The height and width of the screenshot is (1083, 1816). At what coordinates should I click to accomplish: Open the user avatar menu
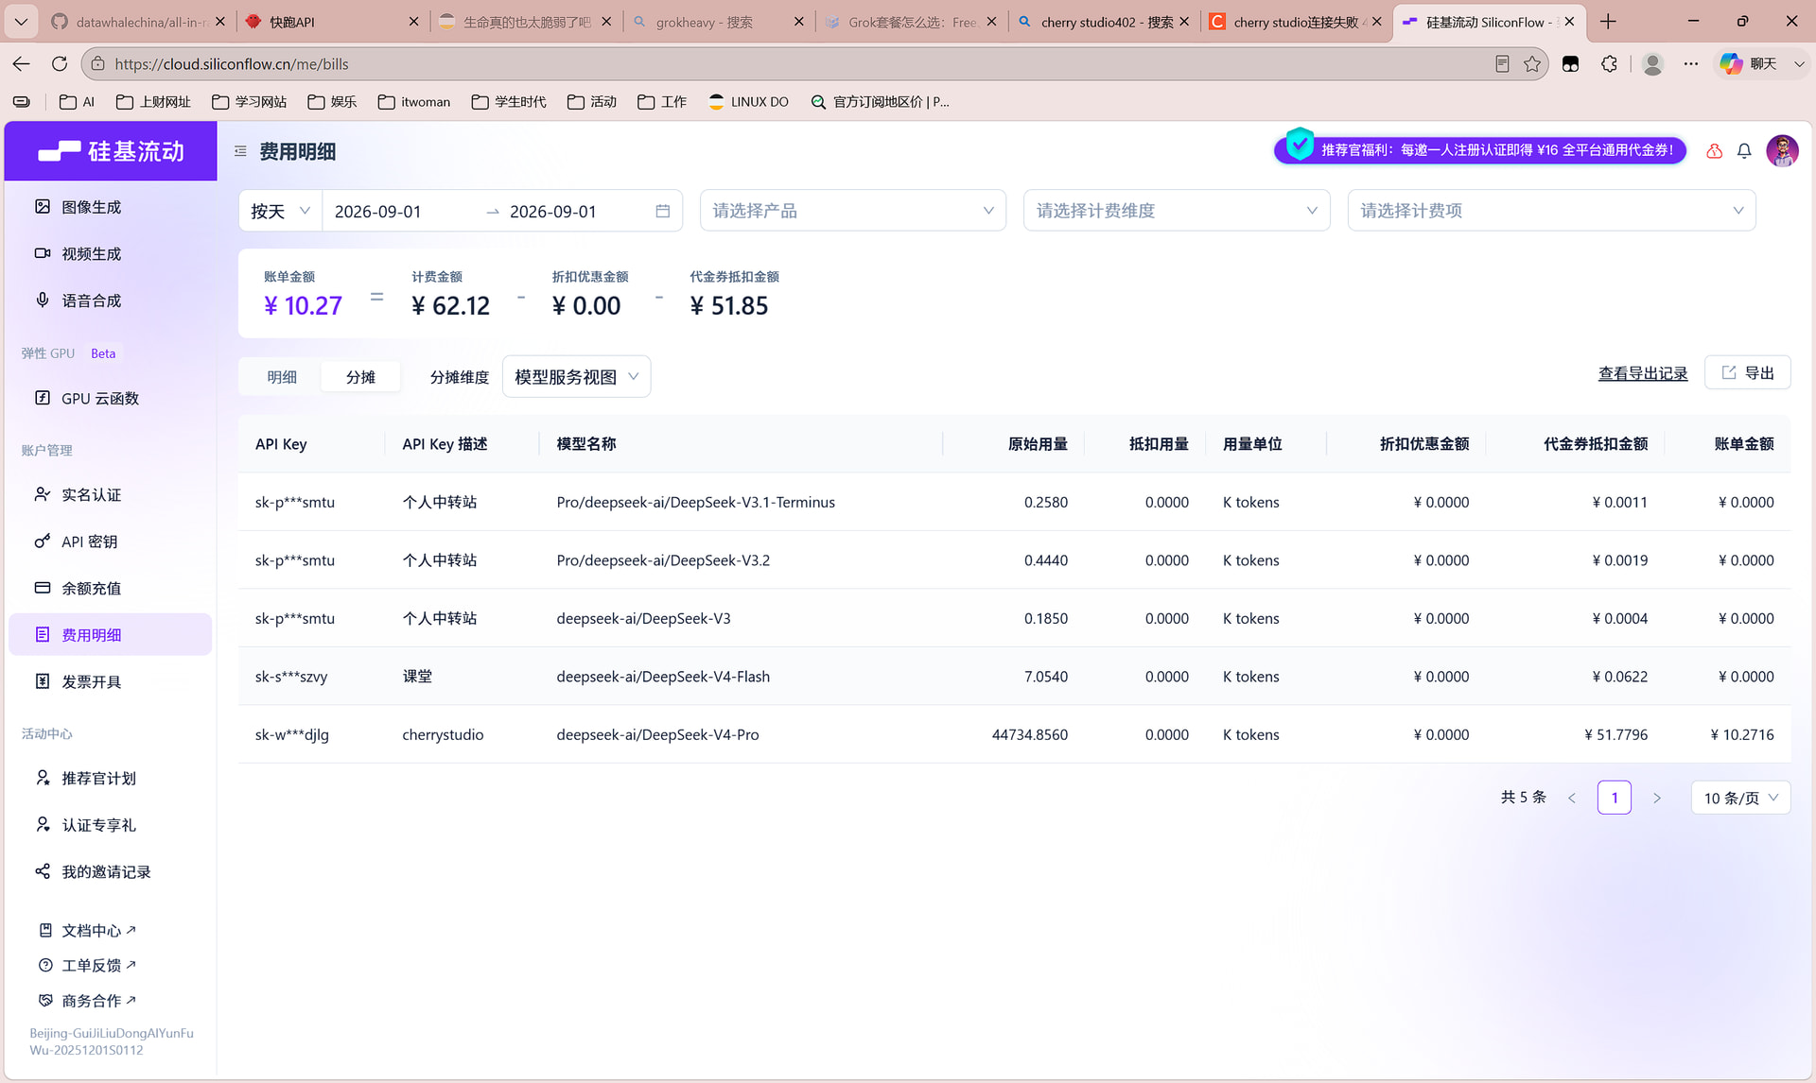pos(1782,151)
